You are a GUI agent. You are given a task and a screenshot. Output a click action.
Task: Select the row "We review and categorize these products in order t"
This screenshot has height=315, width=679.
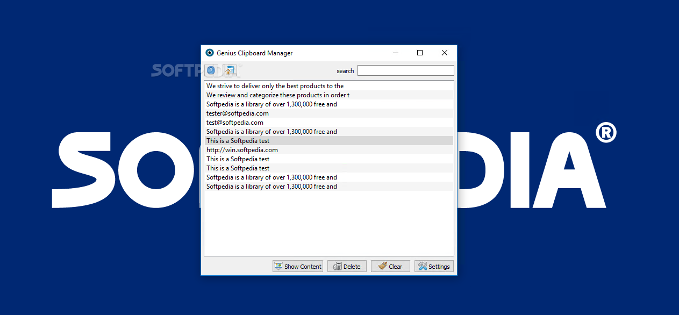329,95
